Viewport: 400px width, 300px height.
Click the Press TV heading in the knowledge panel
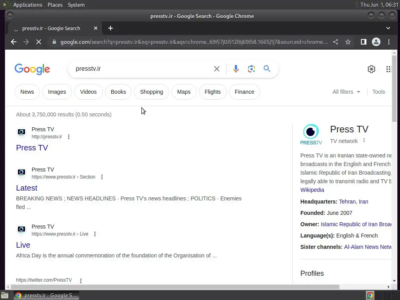349,129
